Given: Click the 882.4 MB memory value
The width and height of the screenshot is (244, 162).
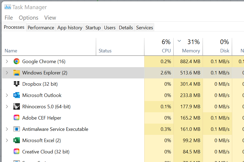Looking at the screenshot, I should tap(190, 62).
